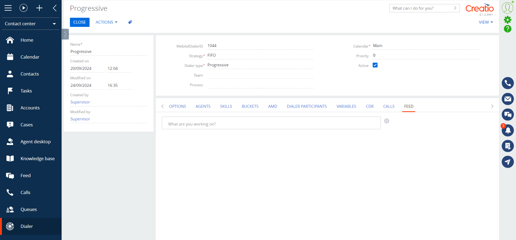Open the user profile avatar
The height and width of the screenshot is (240, 516).
click(507, 8)
